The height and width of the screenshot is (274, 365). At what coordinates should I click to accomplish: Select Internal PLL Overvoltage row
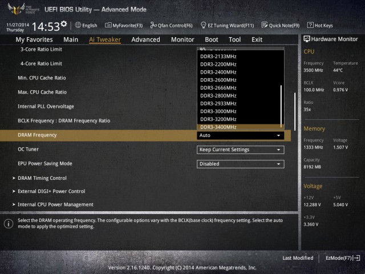point(46,107)
